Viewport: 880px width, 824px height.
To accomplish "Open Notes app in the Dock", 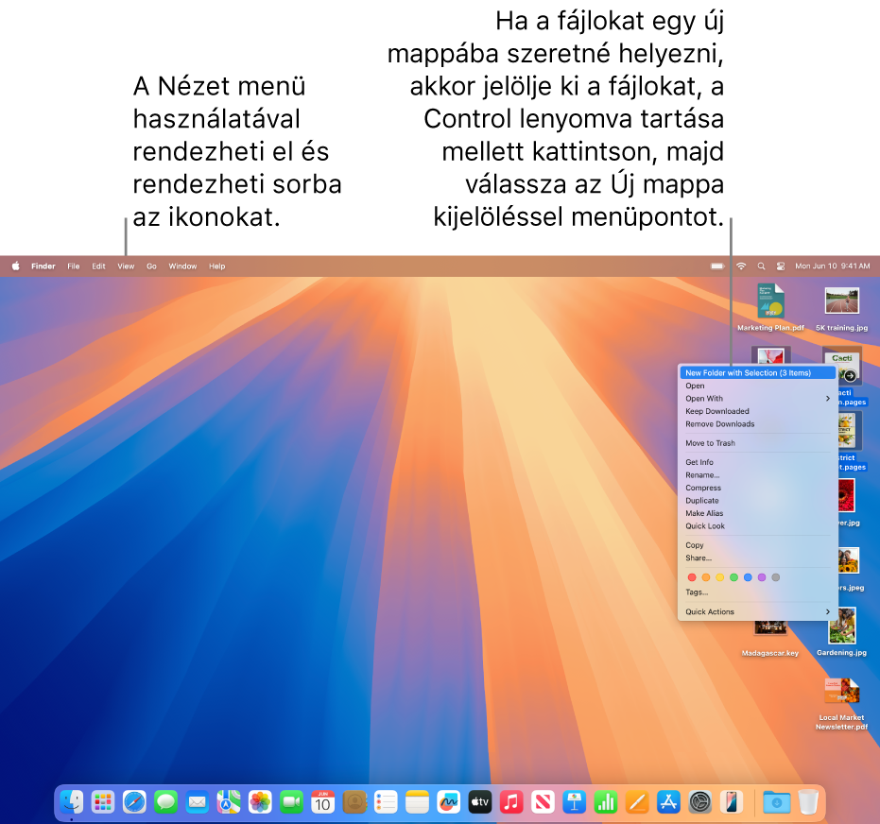I will (x=417, y=802).
